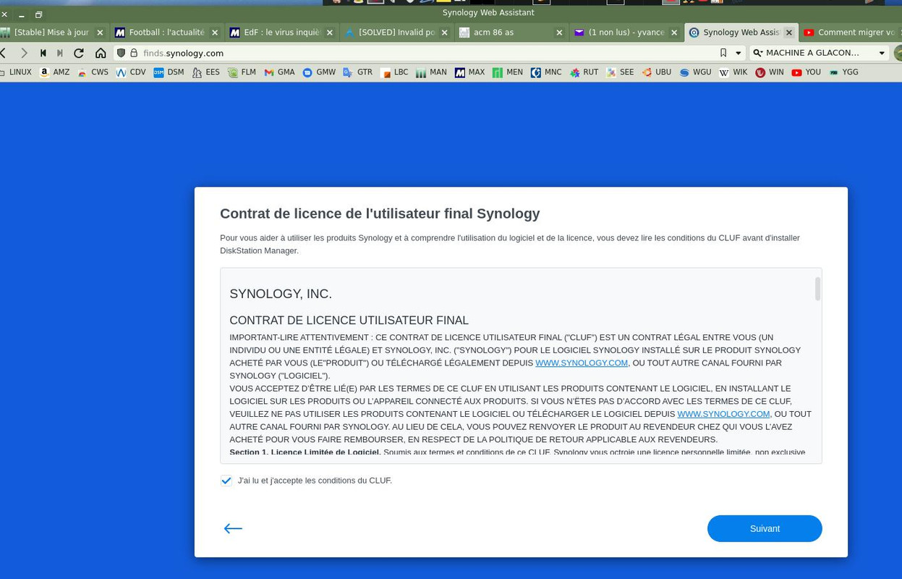Open the MAN bookmark
Screen dimensions: 902x579
point(431,72)
